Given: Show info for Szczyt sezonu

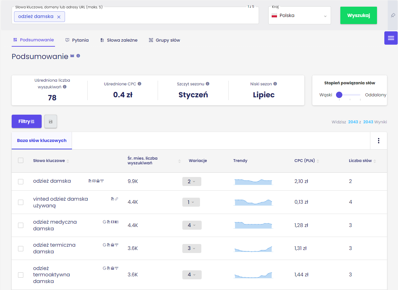Looking at the screenshot, I should [x=208, y=84].
